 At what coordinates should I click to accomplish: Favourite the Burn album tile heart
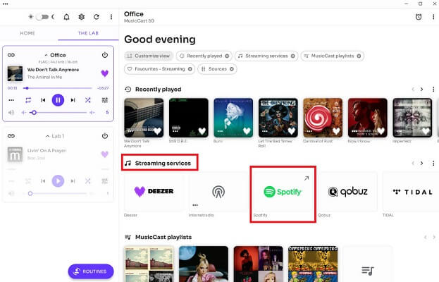click(247, 131)
